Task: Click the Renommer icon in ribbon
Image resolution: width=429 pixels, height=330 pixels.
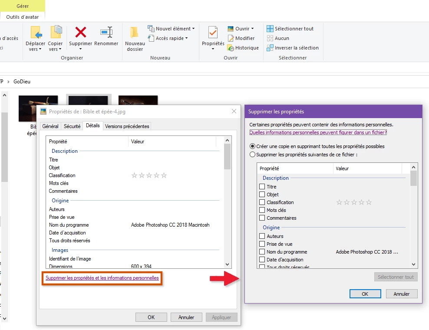Action: pos(106,33)
